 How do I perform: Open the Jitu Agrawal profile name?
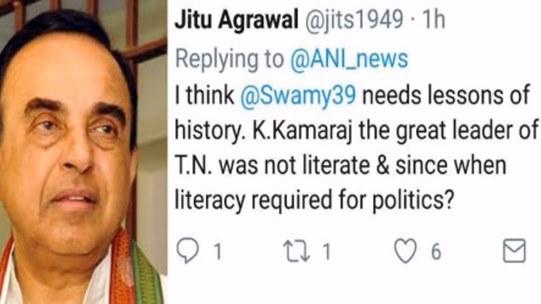[x=237, y=21]
